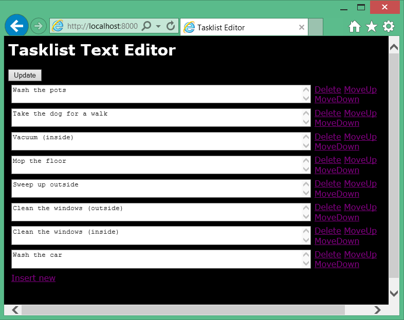Move 'Mop the floor' task down
Viewport: 404px width, 320px height.
point(337,170)
